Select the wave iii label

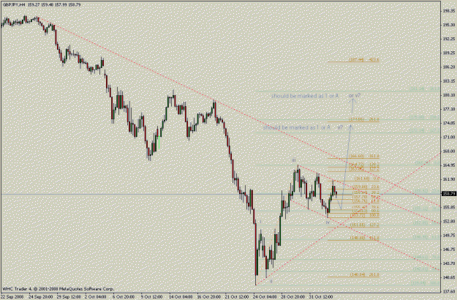(x=294, y=160)
